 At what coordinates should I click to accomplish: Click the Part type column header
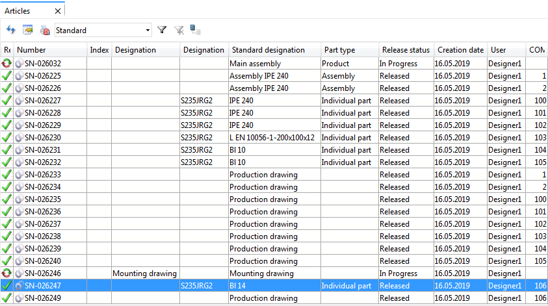pyautogui.click(x=340, y=50)
